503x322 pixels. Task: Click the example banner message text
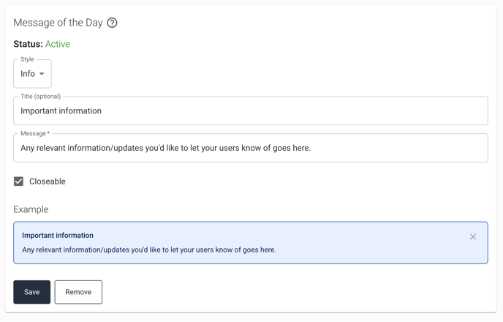pos(149,250)
